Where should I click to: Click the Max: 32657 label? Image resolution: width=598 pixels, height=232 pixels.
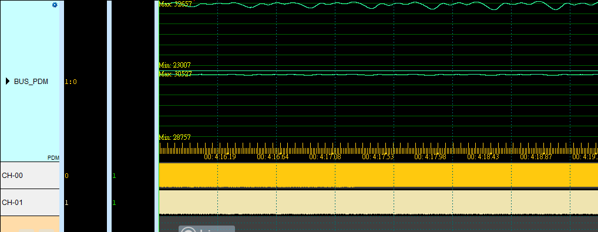click(x=175, y=4)
